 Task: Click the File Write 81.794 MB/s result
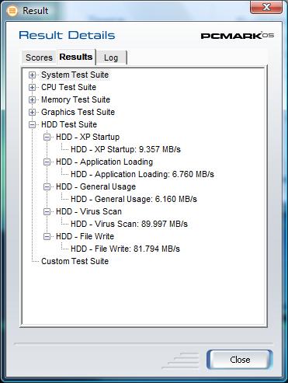(x=125, y=249)
